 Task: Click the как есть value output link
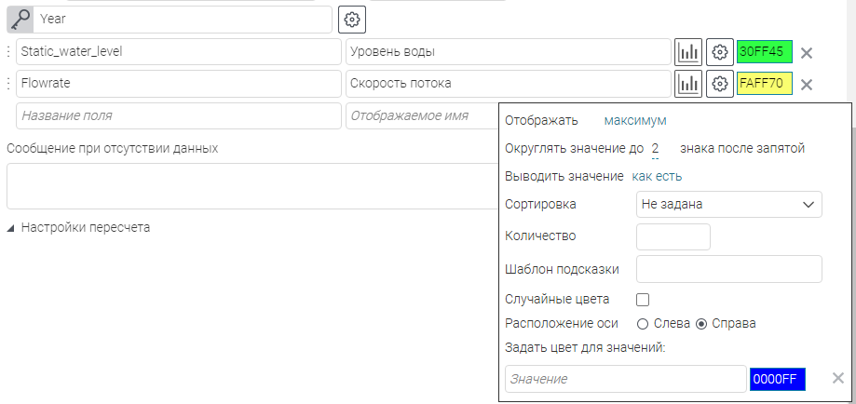[658, 176]
